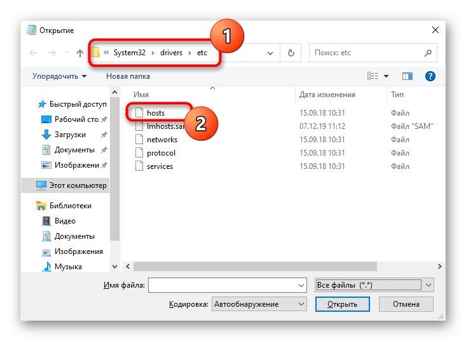Click the protocol file icon
This screenshot has width=466, height=341.
pyautogui.click(x=139, y=153)
